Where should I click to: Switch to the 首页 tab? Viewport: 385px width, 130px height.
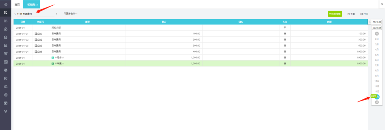pyautogui.click(x=17, y=5)
